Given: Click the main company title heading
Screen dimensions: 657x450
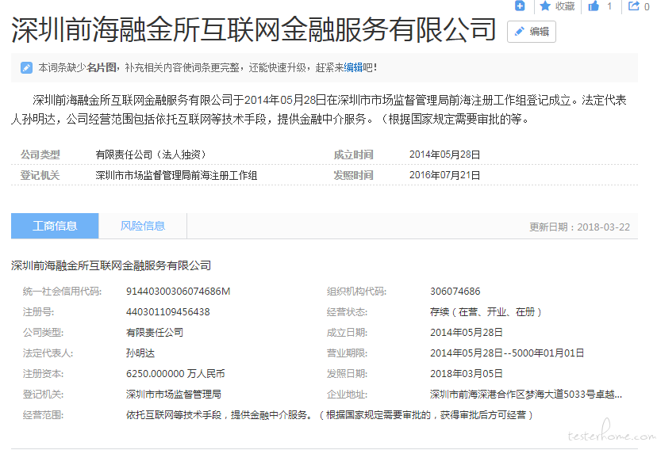Looking at the screenshot, I should tap(253, 30).
